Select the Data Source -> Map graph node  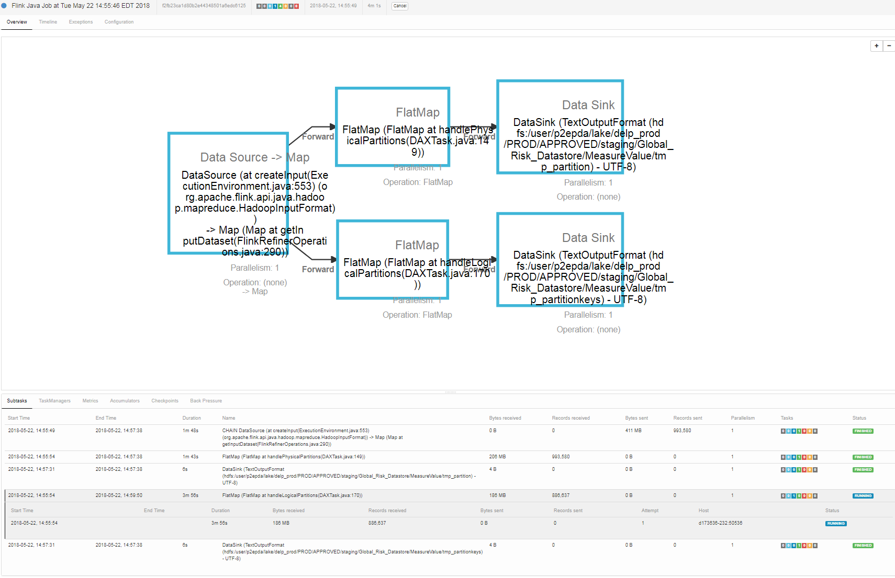[x=228, y=193]
